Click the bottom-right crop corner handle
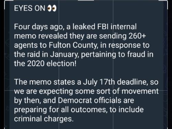This screenshot has width=172, height=129. pos(168,128)
